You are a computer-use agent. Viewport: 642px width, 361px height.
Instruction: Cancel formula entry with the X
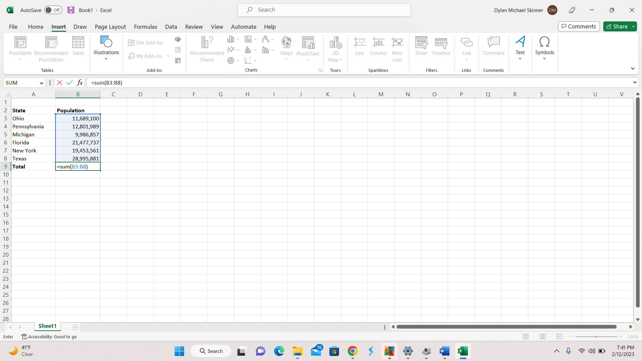(x=59, y=83)
